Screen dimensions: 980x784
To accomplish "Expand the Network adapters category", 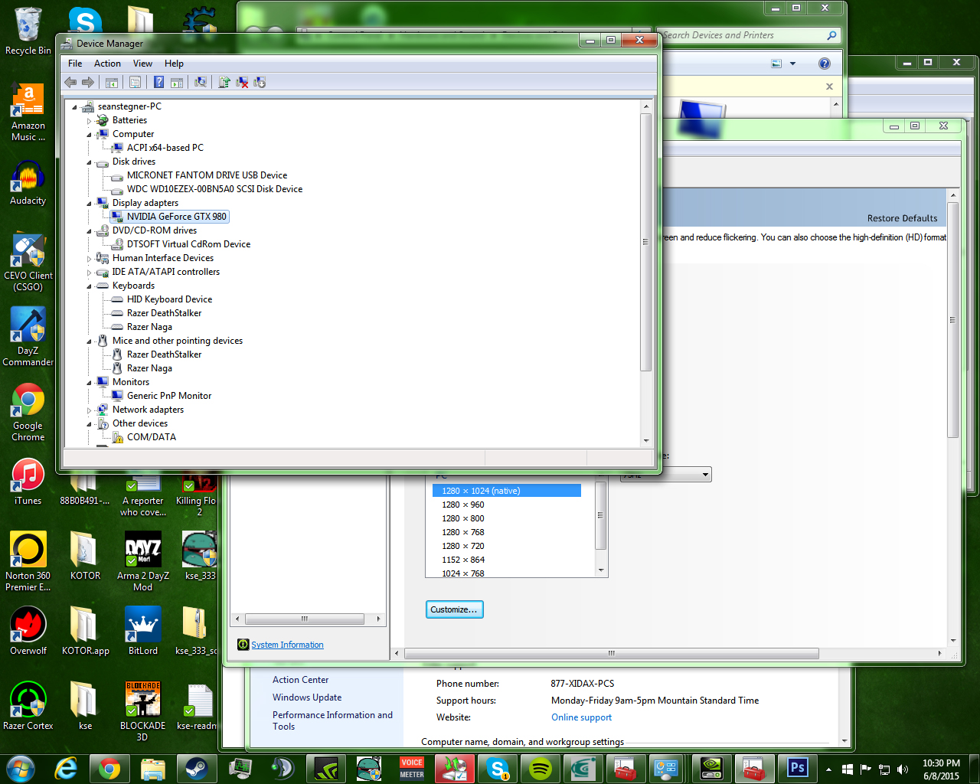I will (89, 410).
